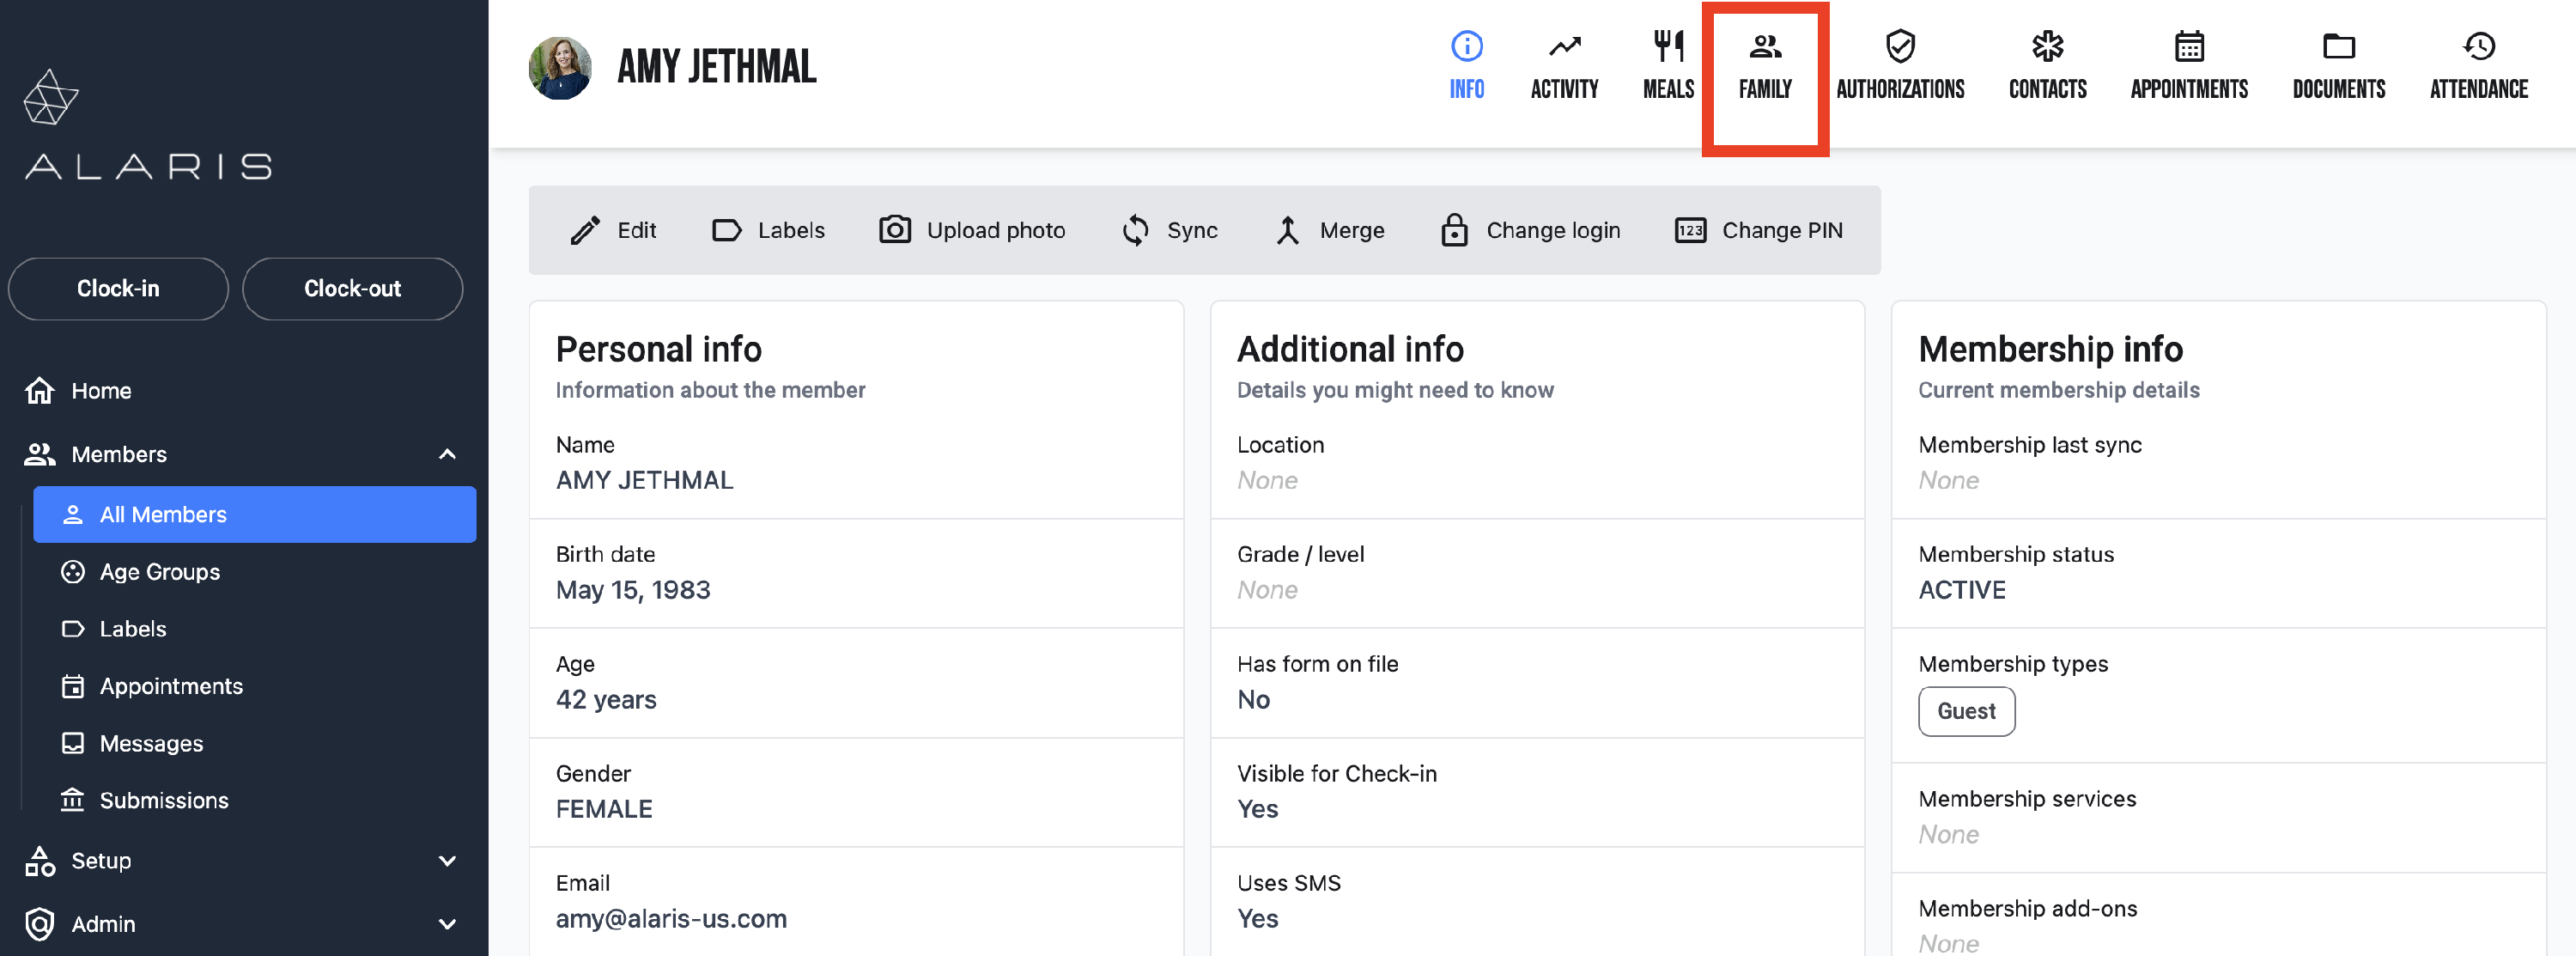Click the Edit pencil icon
2576x956 pixels.
585,230
